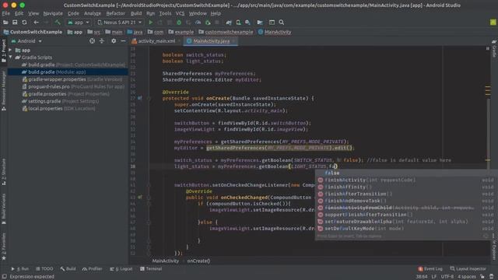Open the Run tool window button
This screenshot has height=280, width=498.
click(19, 269)
